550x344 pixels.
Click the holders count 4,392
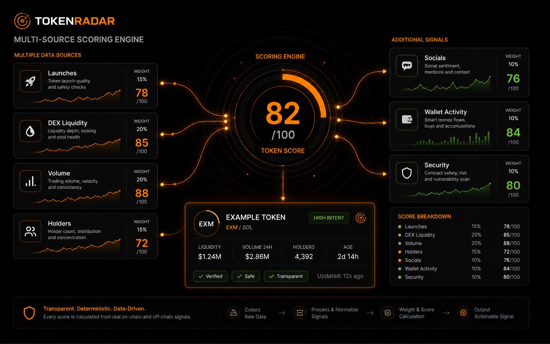point(304,257)
